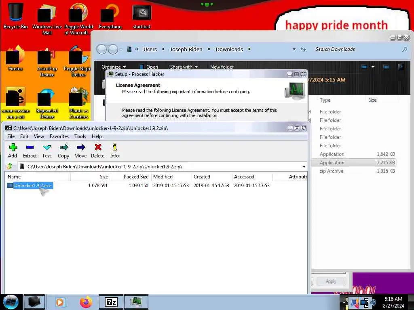The image size is (414, 310).
Task: Click the Explorer refresh button
Action: pyautogui.click(x=303, y=49)
